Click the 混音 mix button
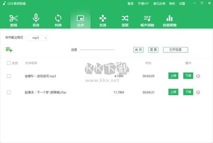The width and height of the screenshot is (213, 143). tap(153, 50)
